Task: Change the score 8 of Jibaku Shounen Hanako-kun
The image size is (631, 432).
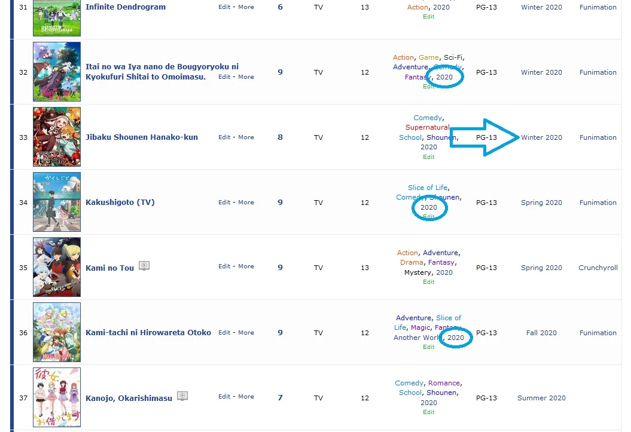Action: 280,137
